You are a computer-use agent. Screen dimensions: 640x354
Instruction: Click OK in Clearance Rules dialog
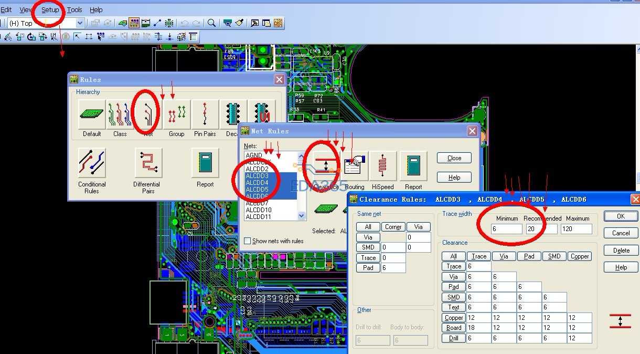click(x=621, y=216)
